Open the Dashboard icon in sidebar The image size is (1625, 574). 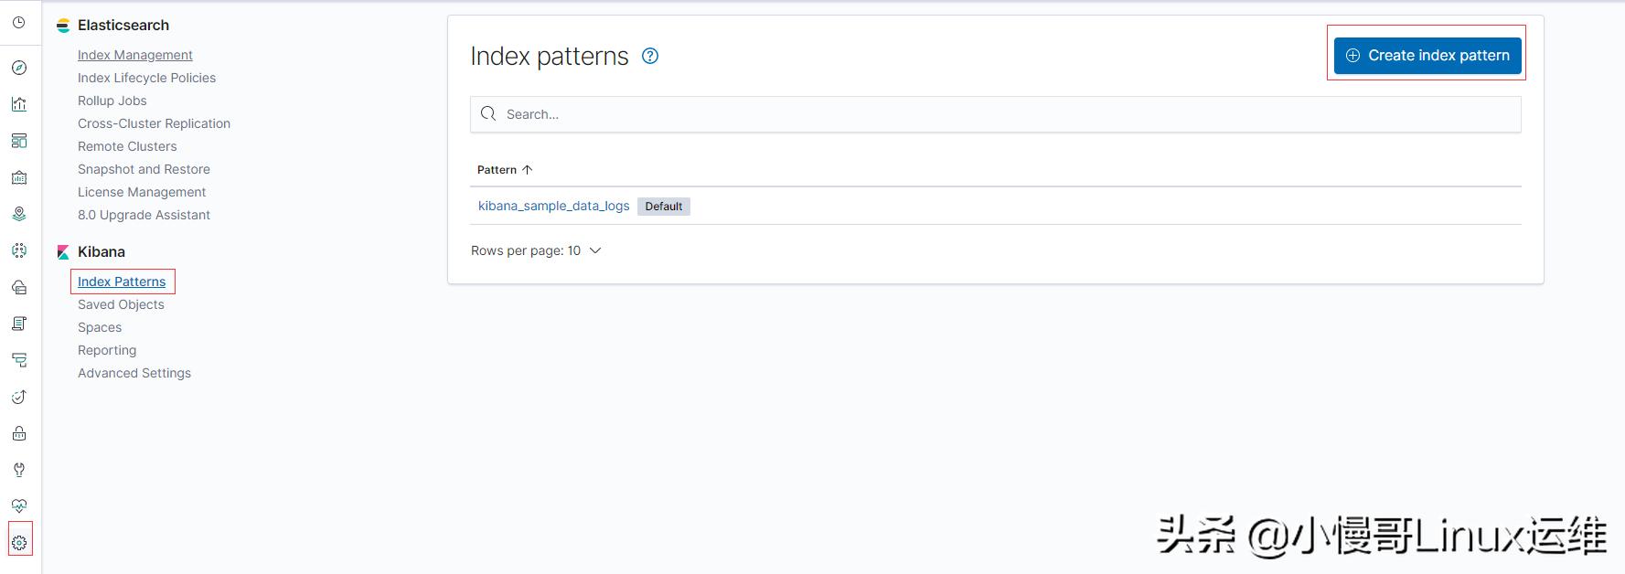tap(19, 141)
